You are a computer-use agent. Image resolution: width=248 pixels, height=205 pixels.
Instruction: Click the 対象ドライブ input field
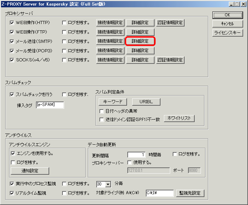(160, 193)
